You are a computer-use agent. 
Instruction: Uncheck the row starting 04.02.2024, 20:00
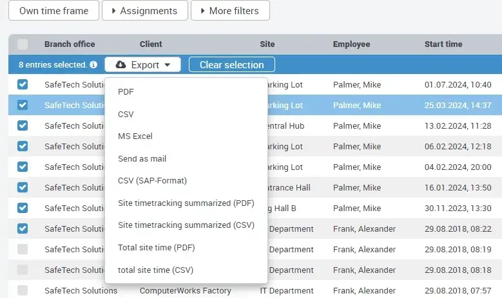[23, 167]
